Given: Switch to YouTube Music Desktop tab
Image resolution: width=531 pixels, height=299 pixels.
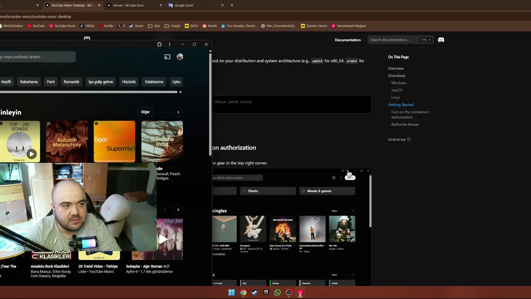Looking at the screenshot, I should point(73,5).
